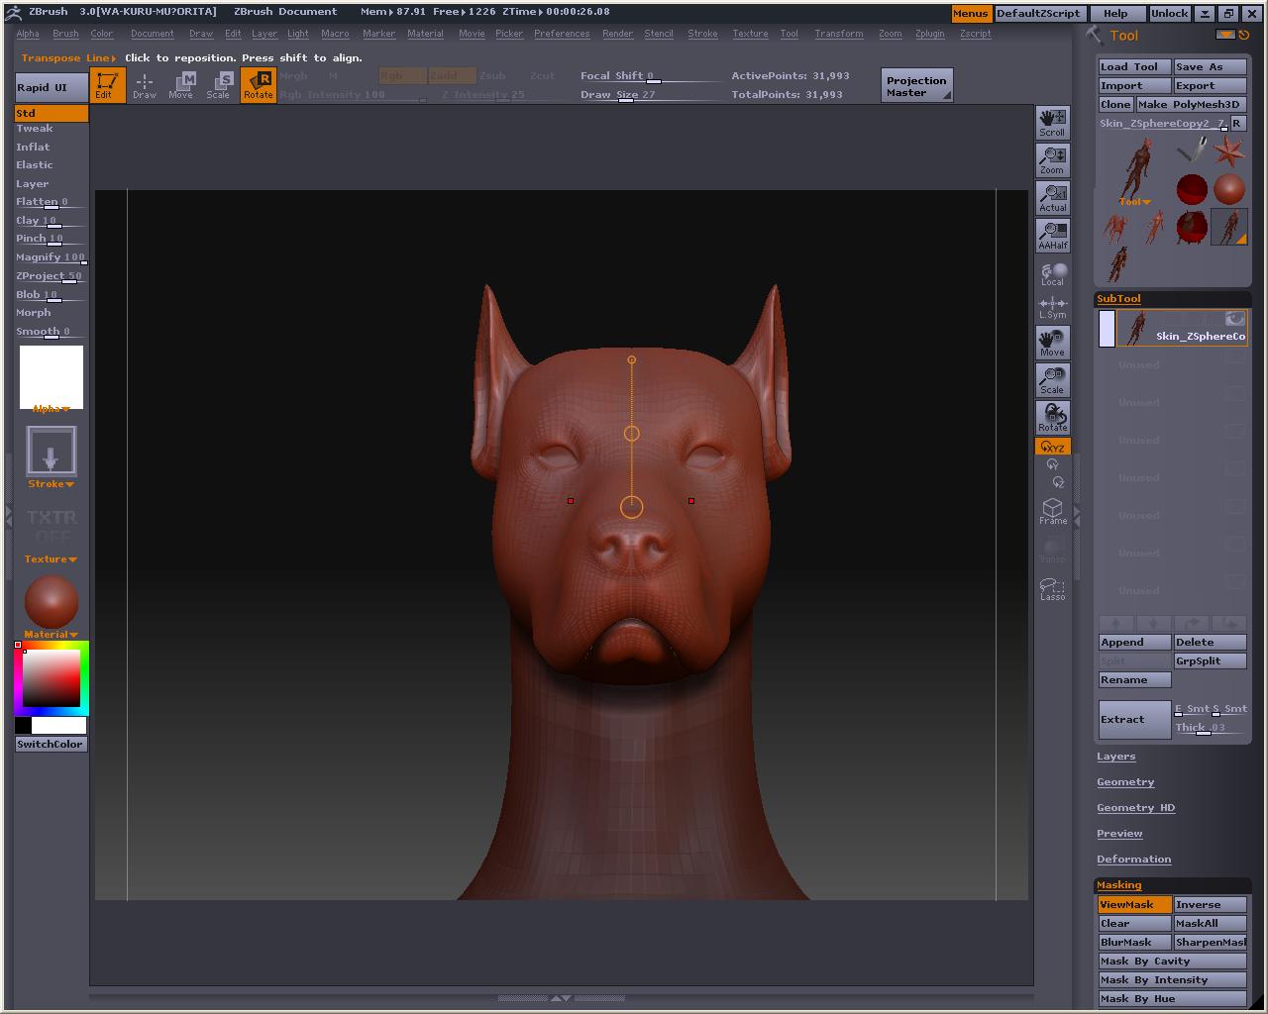Image resolution: width=1268 pixels, height=1014 pixels.
Task: Open the Document menu
Action: 152,34
